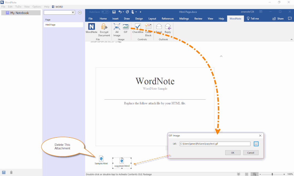Open the touch mode dropdown arrow
The height and width of the screenshot is (176, 294).
(x=136, y=12)
